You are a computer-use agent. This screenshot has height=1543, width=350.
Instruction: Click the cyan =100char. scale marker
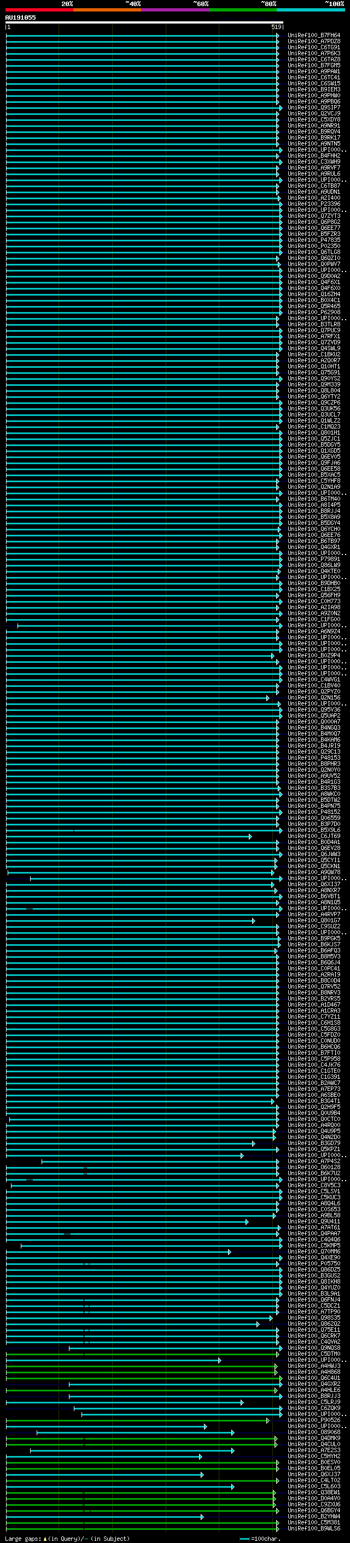click(244, 1539)
